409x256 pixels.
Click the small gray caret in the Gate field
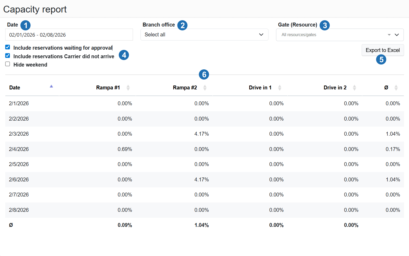389,35
